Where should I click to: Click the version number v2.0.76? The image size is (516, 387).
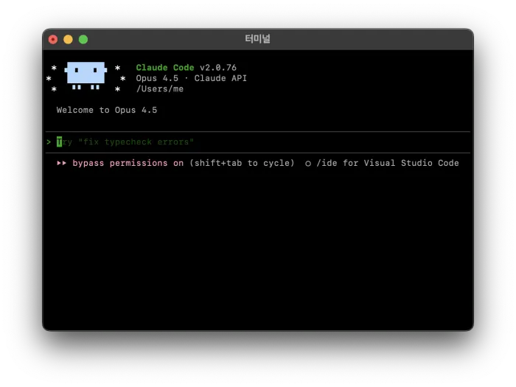pos(218,68)
